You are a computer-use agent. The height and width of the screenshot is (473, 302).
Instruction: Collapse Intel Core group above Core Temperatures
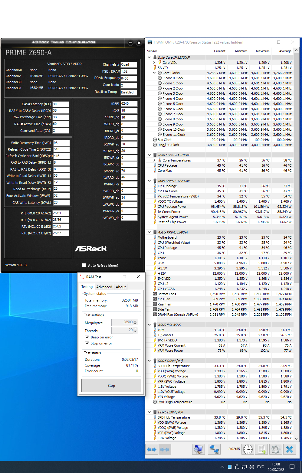coord(149,155)
